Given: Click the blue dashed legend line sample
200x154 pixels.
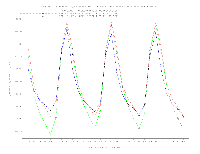Looking at the screenshot, I should [x=39, y=16].
